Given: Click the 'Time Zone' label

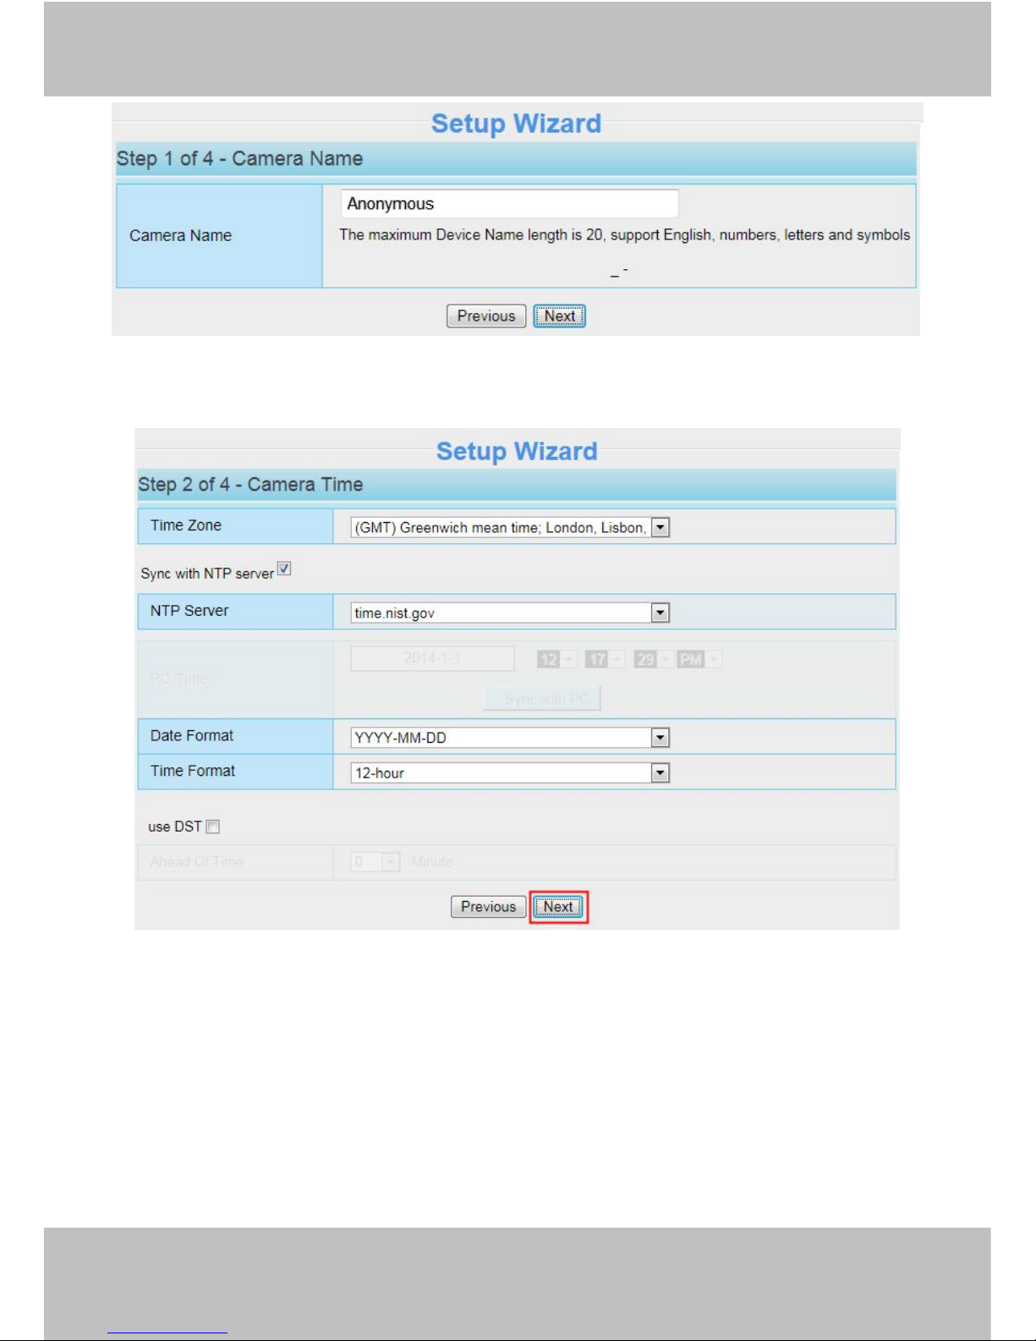Looking at the screenshot, I should (x=186, y=525).
